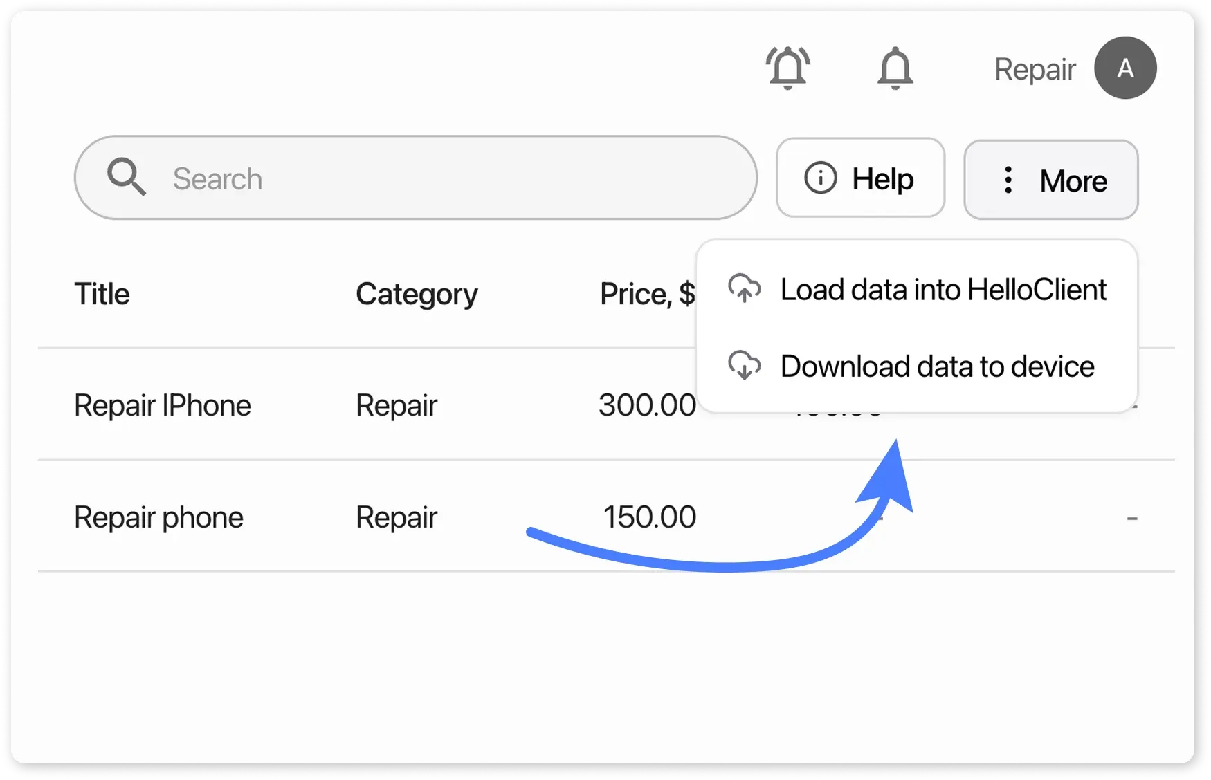The height and width of the screenshot is (780, 1211).
Task: Sort by the Title column header
Action: click(x=101, y=293)
